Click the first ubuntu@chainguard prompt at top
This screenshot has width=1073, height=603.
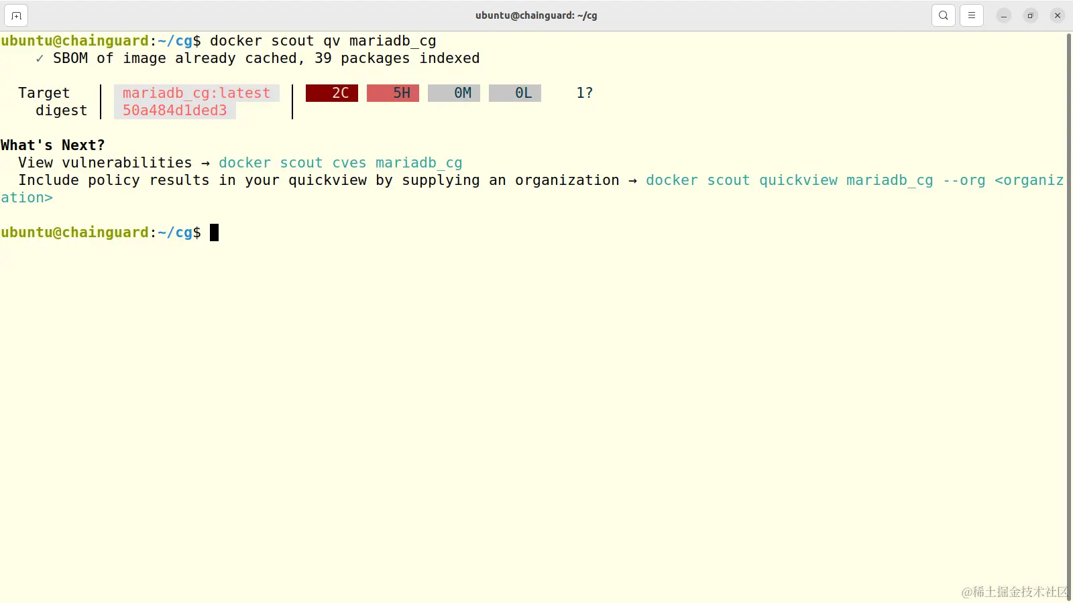click(101, 41)
